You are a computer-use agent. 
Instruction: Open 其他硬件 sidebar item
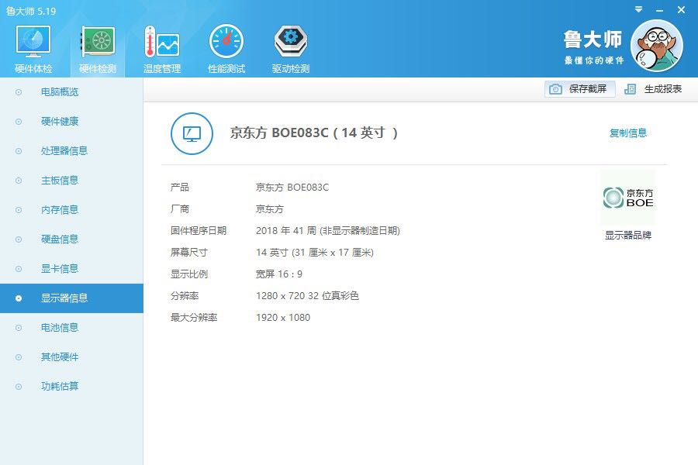pos(71,356)
